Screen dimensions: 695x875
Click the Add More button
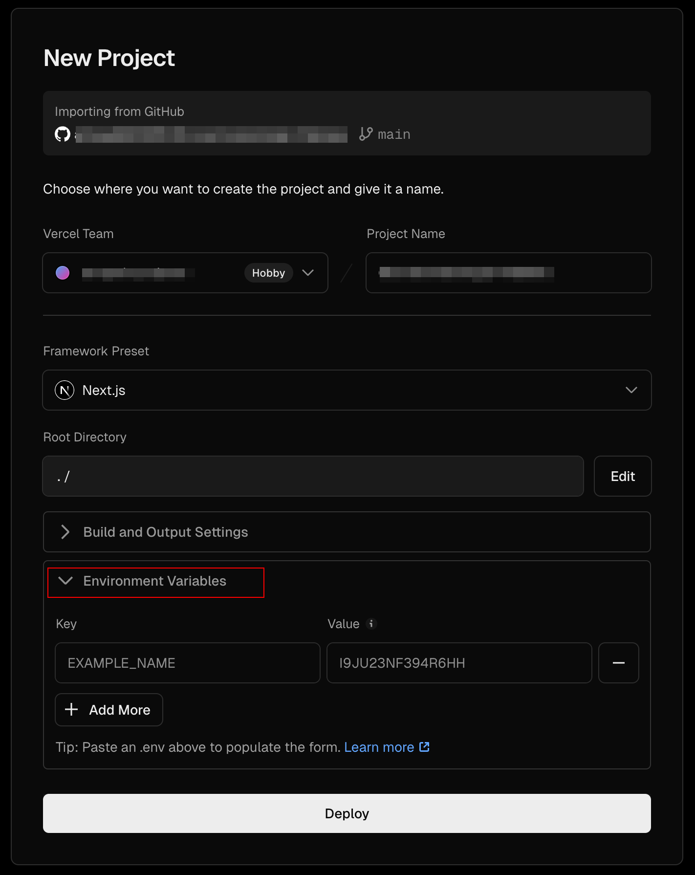[x=109, y=710]
